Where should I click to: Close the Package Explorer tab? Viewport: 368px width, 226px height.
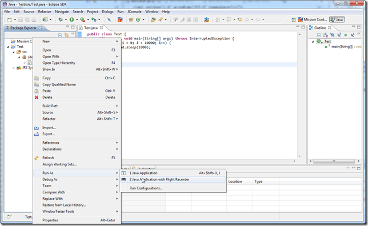41,27
